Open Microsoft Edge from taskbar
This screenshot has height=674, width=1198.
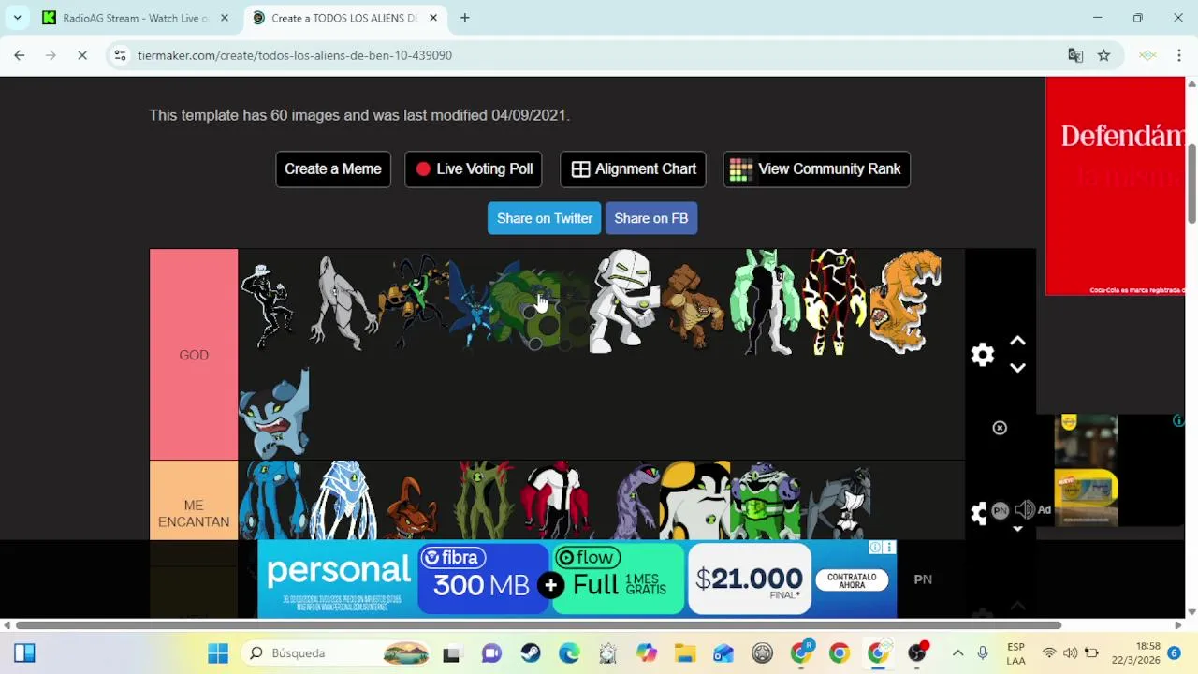569,653
